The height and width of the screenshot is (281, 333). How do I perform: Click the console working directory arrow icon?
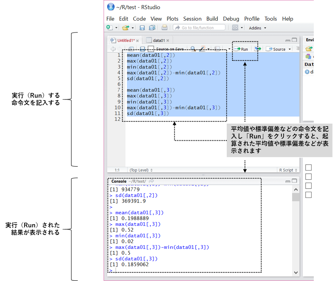tap(151, 181)
